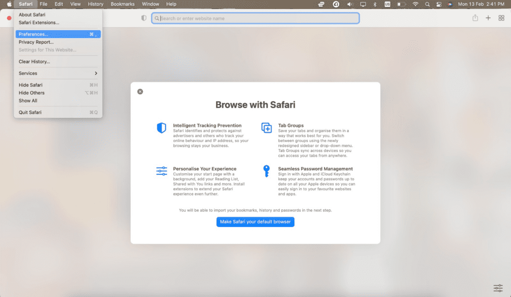511x297 pixels.
Task: Click the battery status indicator
Action: (x=401, y=4)
